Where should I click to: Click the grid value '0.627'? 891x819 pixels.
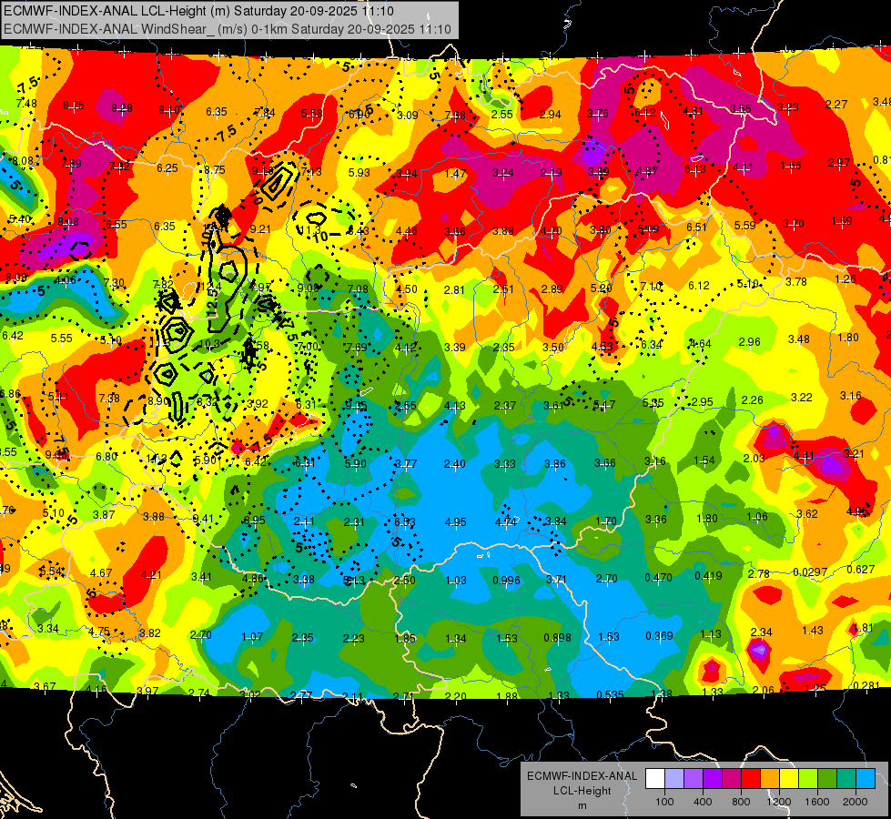pos(861,570)
